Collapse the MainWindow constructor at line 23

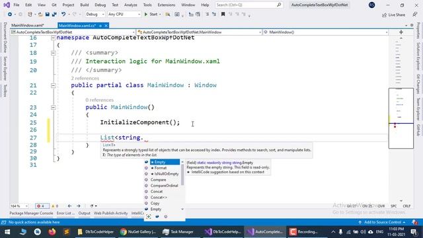coord(53,107)
